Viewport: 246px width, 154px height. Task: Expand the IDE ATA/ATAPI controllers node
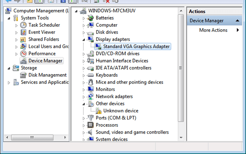[84, 68]
